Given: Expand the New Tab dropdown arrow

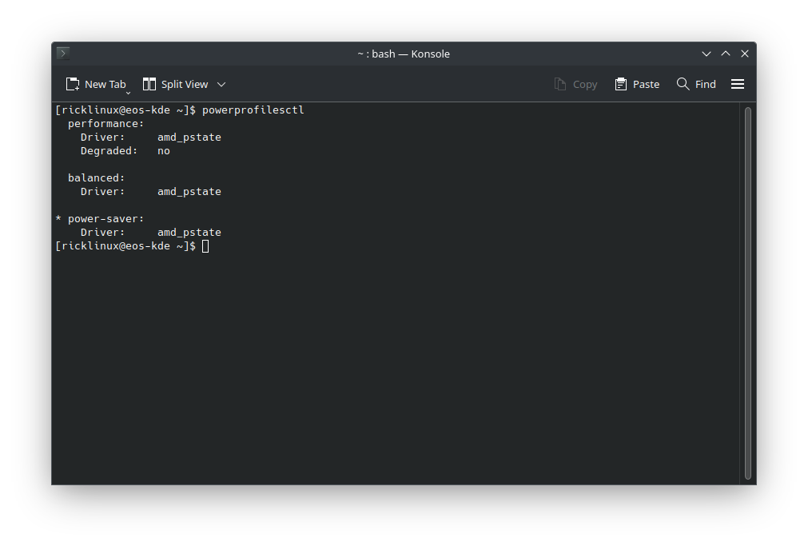Looking at the screenshot, I should tap(128, 93).
